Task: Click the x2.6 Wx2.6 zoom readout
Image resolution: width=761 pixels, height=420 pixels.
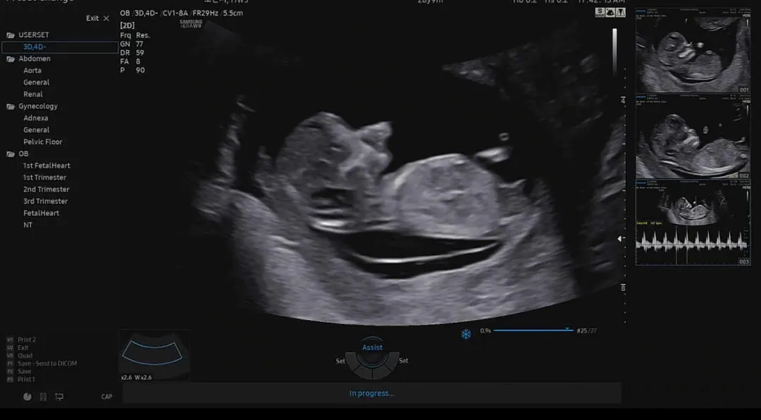Action: [137, 377]
